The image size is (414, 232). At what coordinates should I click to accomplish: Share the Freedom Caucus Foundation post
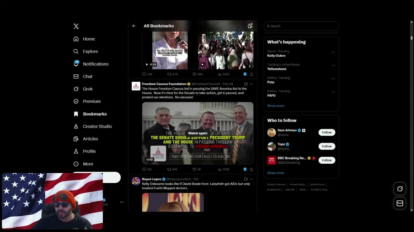click(251, 169)
